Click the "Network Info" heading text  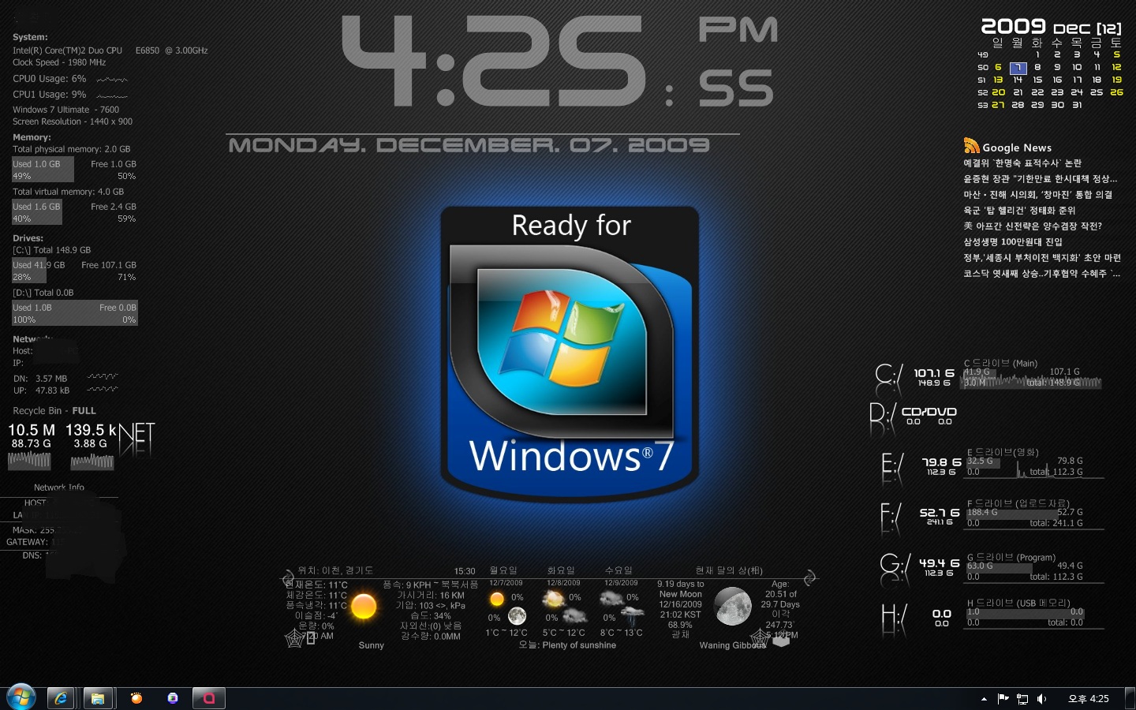point(59,488)
